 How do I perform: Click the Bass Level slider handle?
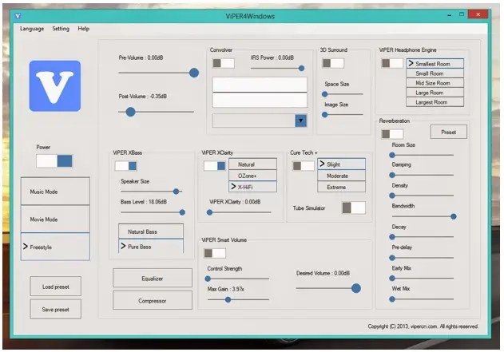(x=182, y=212)
